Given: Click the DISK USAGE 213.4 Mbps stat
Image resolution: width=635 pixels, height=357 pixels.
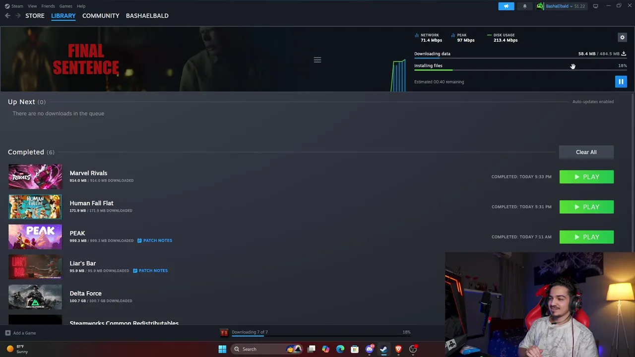Looking at the screenshot, I should (502, 38).
